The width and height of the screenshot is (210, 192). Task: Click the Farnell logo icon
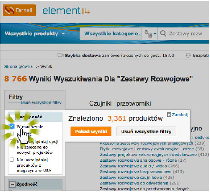(9, 10)
